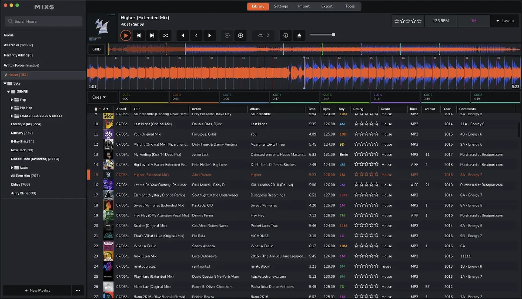The width and height of the screenshot is (522, 299).
Task: Focus the Search House field
Action: pyautogui.click(x=43, y=21)
